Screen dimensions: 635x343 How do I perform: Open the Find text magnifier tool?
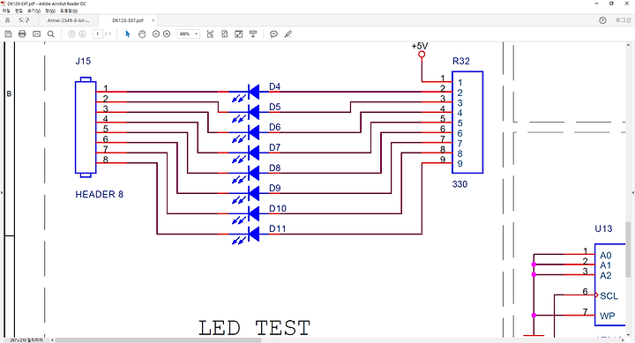point(50,34)
